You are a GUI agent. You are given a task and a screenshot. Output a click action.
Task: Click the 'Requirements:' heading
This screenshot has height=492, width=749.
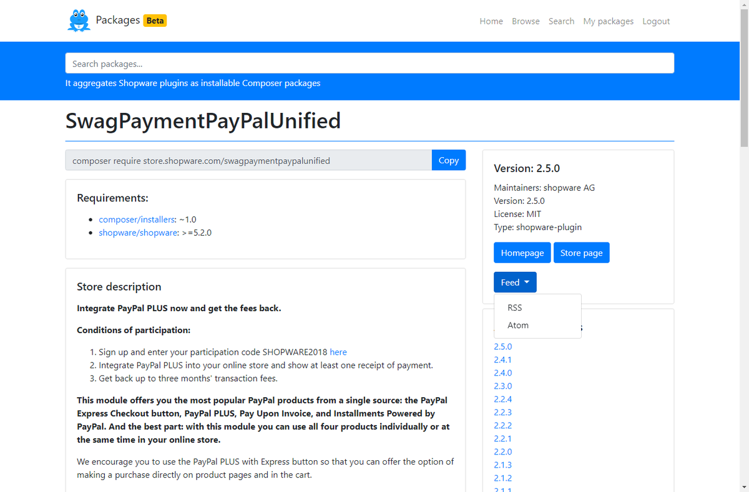point(112,198)
